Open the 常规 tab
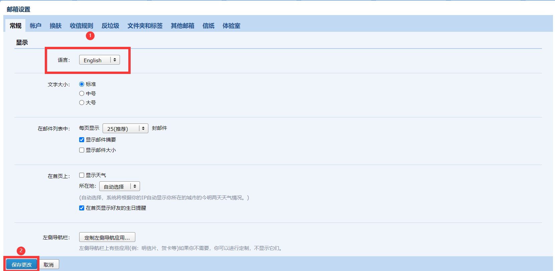Screen dimensions: 555x271 pos(15,26)
